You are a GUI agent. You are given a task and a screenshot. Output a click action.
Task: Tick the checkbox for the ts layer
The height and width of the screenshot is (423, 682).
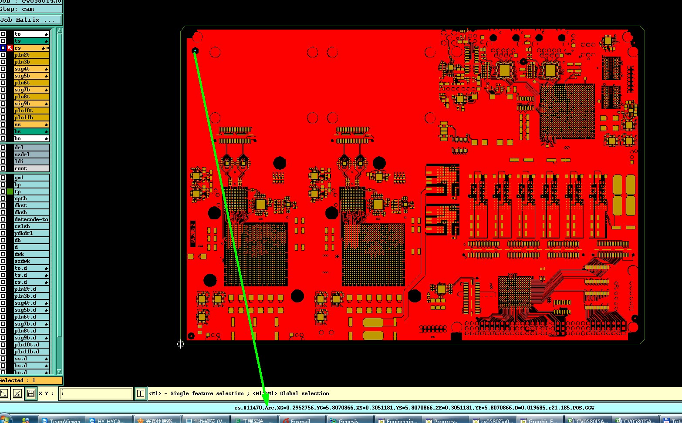click(3, 41)
